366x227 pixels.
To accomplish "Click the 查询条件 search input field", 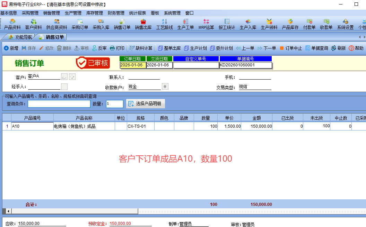I will (x=59, y=104).
